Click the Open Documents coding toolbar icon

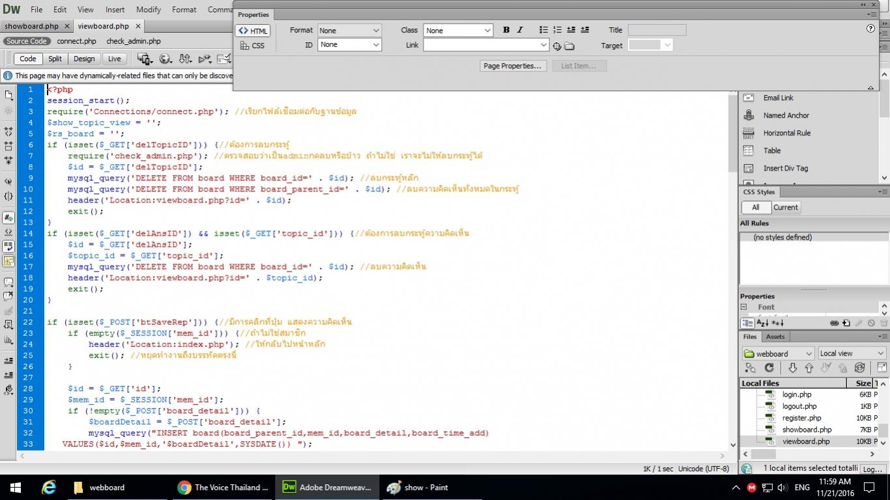(9, 95)
